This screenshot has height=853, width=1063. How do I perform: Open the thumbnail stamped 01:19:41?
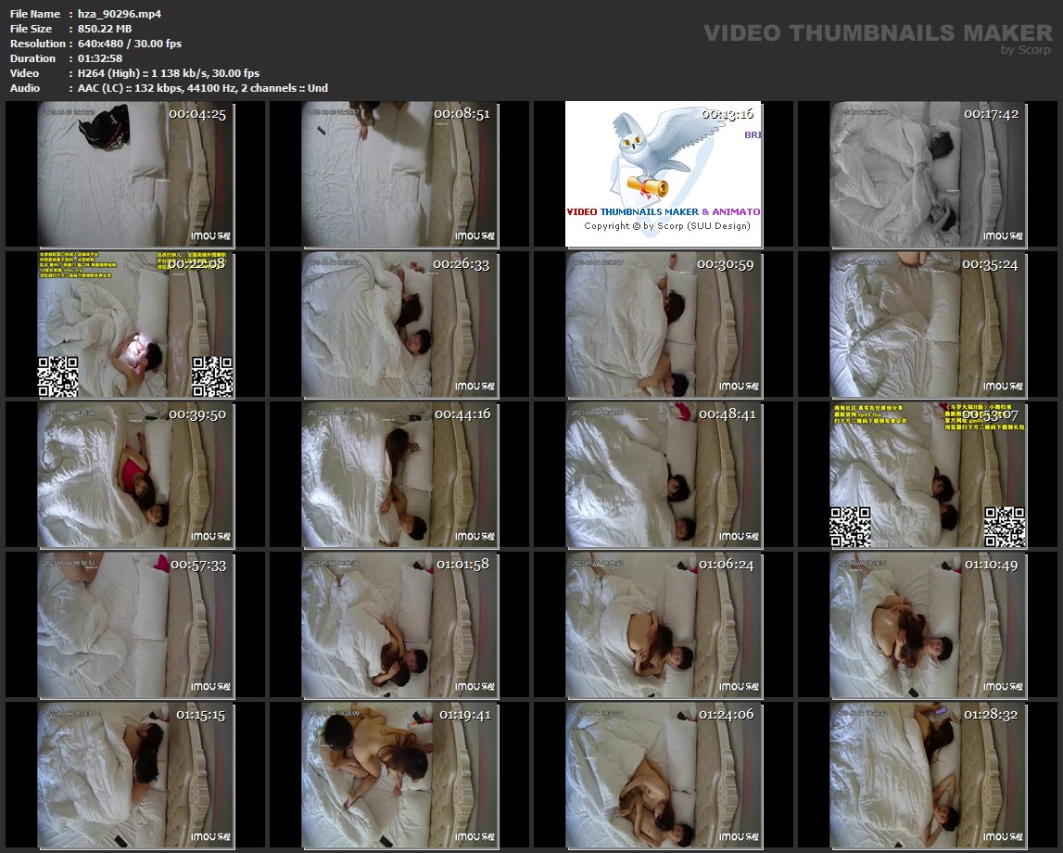(399, 775)
